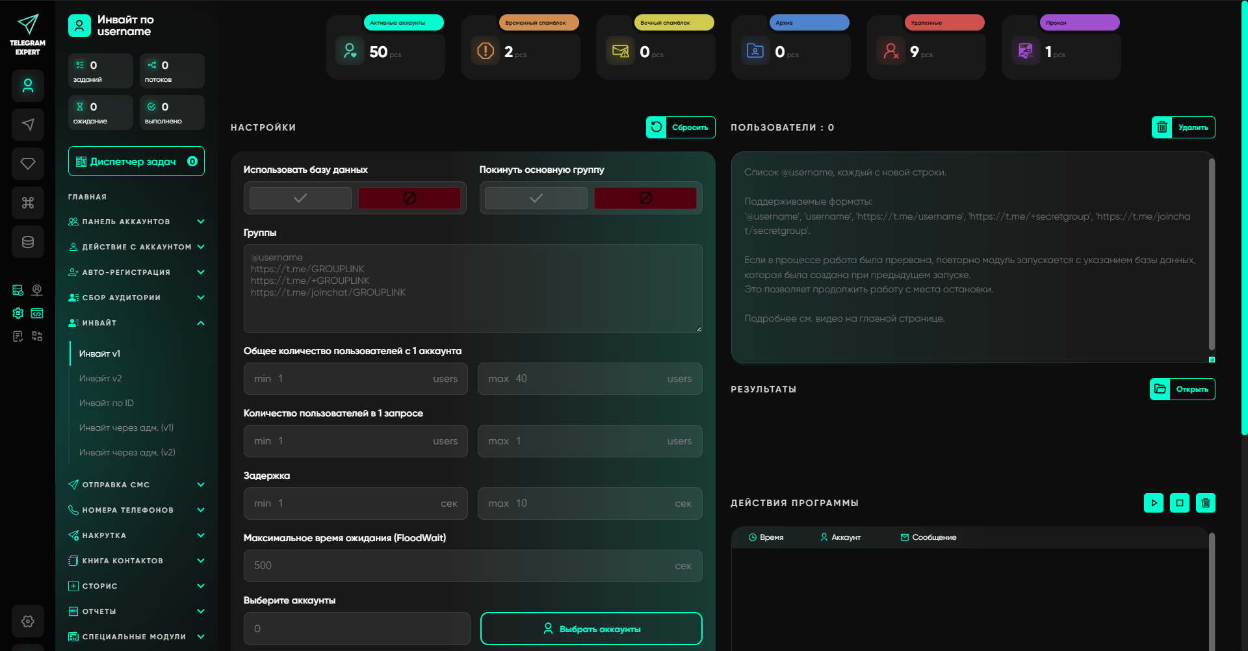Enable leave main group checkmark option
This screenshot has width=1248, height=651.
536,198
